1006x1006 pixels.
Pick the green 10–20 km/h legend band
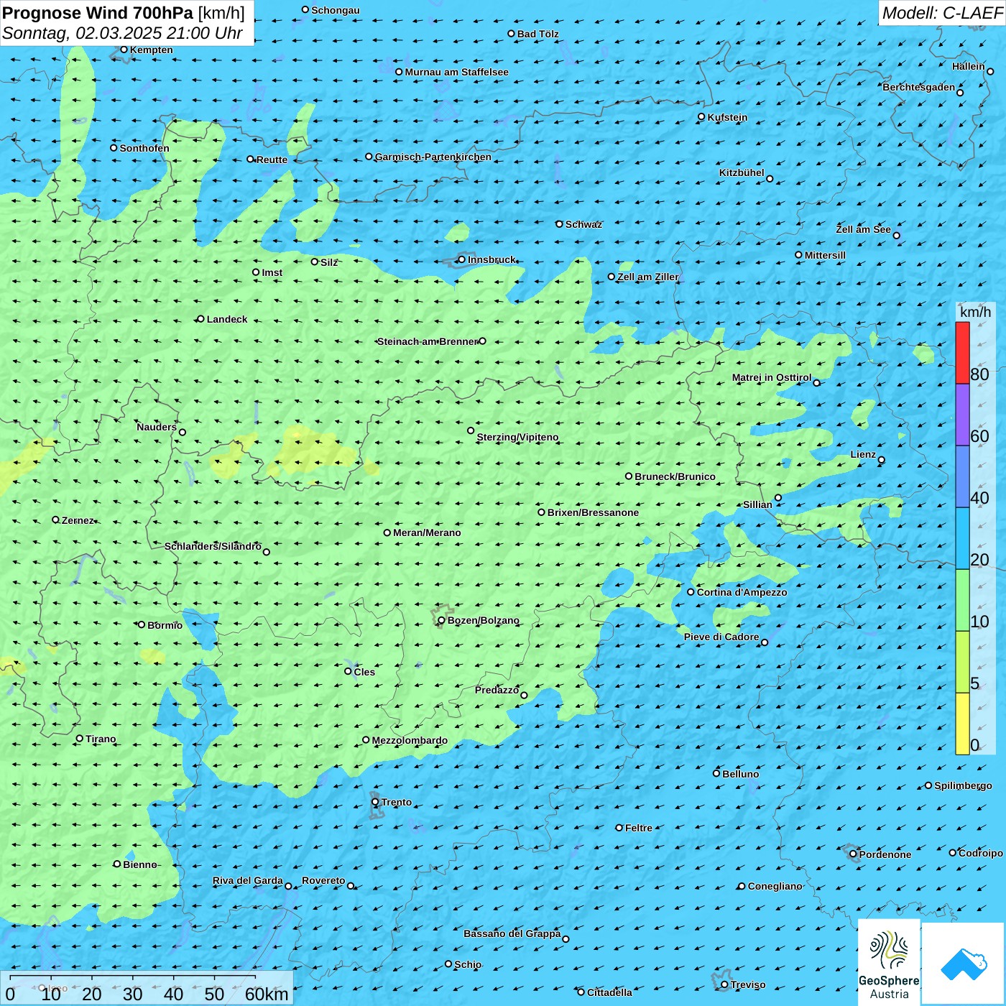click(x=962, y=600)
